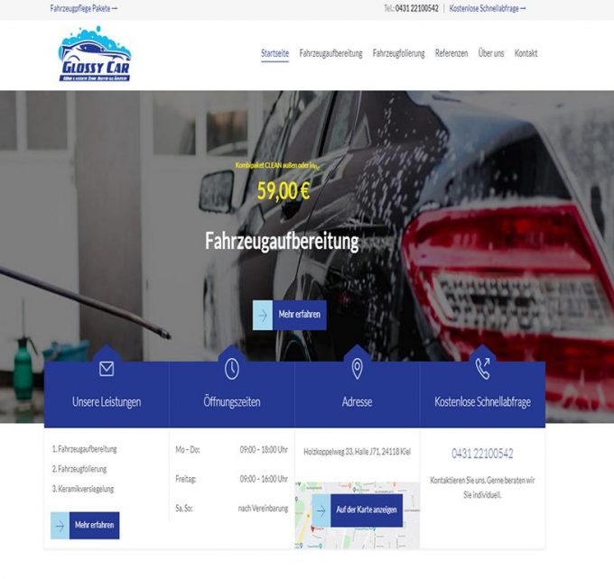Click arrow icon beside Auf der Karte anzeigen
The height and width of the screenshot is (579, 614).
[x=321, y=510]
